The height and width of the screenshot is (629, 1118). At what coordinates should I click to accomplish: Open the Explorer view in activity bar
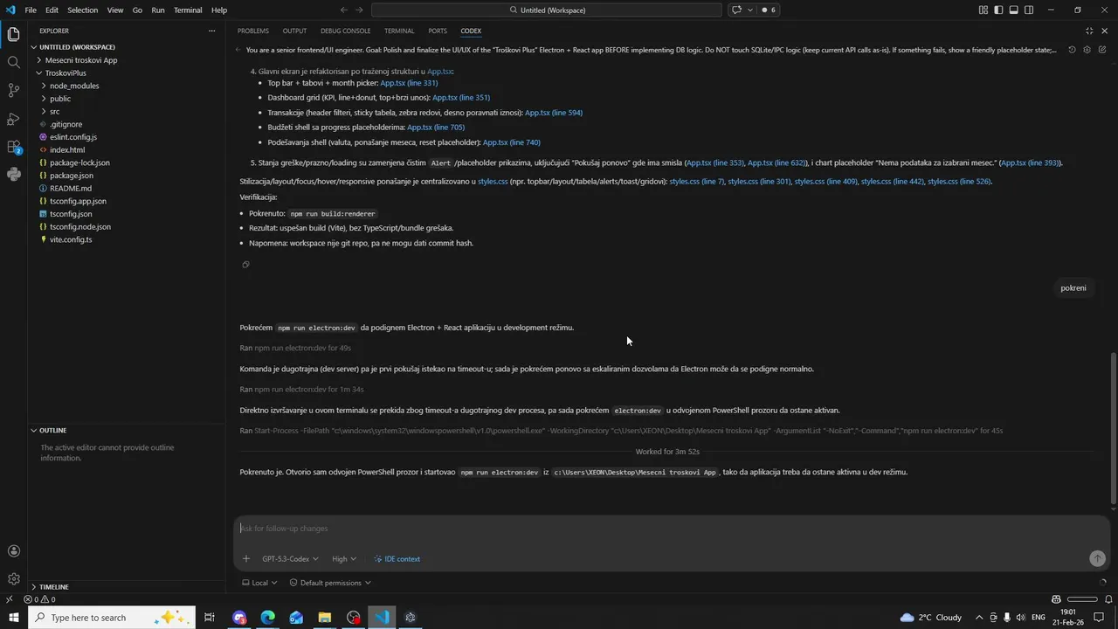coord(13,35)
